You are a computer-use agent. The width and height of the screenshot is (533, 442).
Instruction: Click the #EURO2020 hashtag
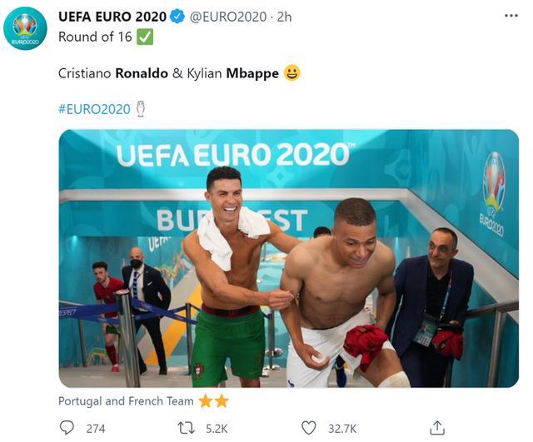click(x=94, y=109)
